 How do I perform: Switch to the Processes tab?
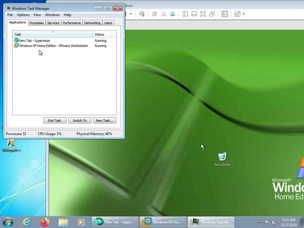(37, 23)
